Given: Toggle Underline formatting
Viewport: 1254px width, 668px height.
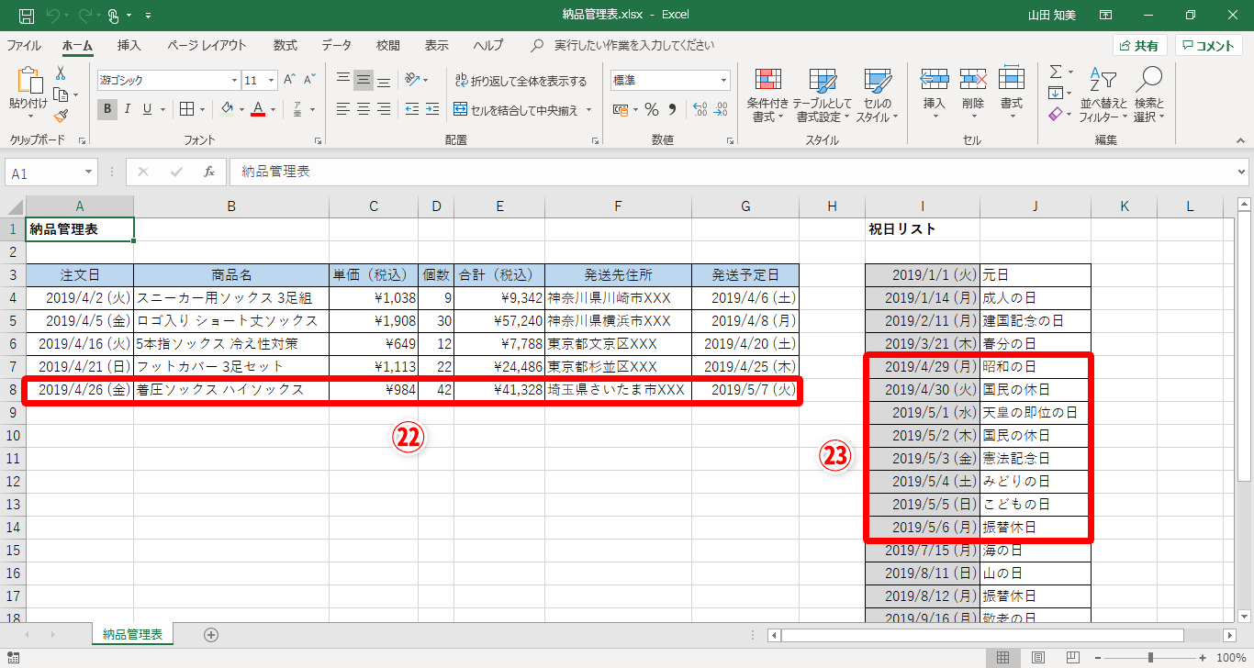Looking at the screenshot, I should point(148,109).
